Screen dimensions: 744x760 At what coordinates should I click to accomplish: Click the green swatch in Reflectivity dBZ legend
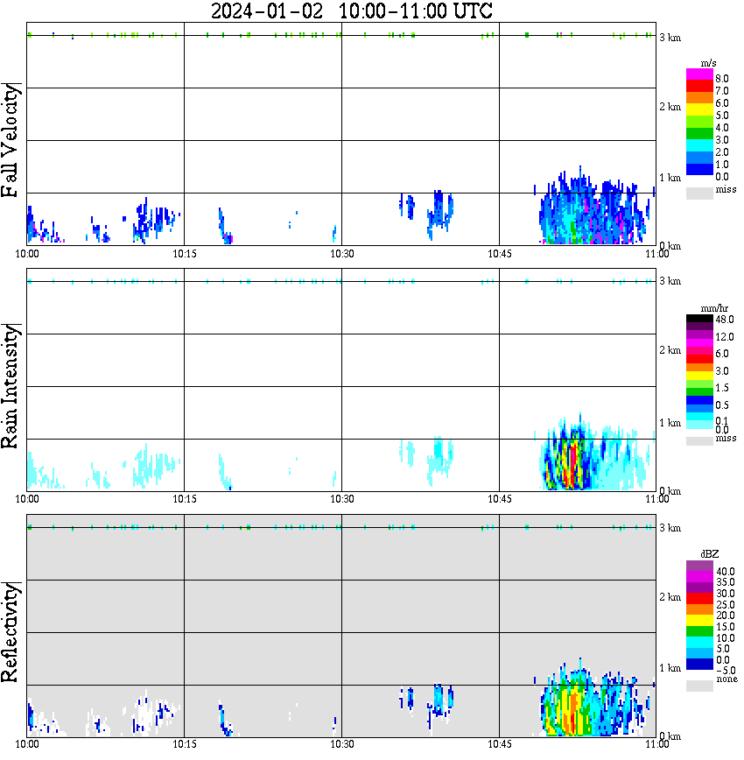pos(699,631)
